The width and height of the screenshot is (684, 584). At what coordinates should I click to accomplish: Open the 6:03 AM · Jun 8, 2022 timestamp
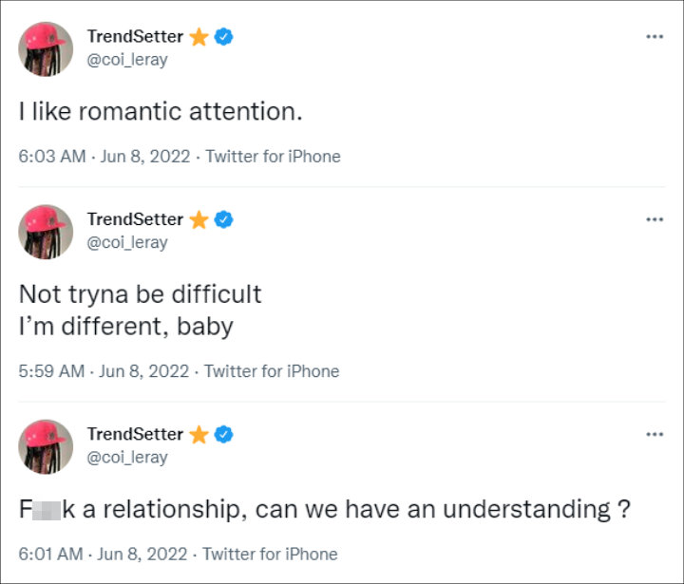[x=104, y=157]
